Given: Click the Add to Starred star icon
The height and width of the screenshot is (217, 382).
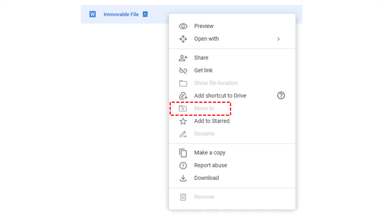Looking at the screenshot, I should point(183,121).
